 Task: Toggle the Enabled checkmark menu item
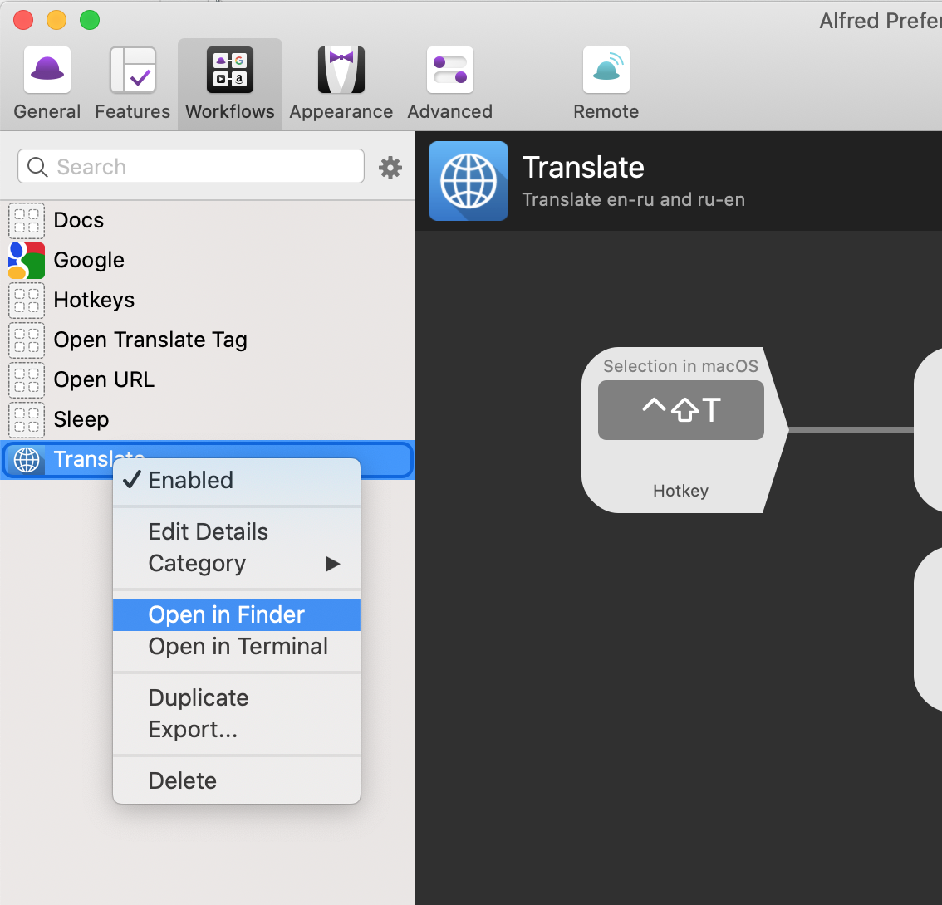[x=237, y=481]
